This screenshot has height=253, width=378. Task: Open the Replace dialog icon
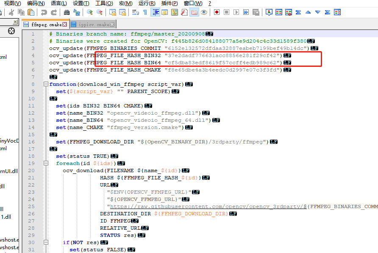click(x=77, y=12)
